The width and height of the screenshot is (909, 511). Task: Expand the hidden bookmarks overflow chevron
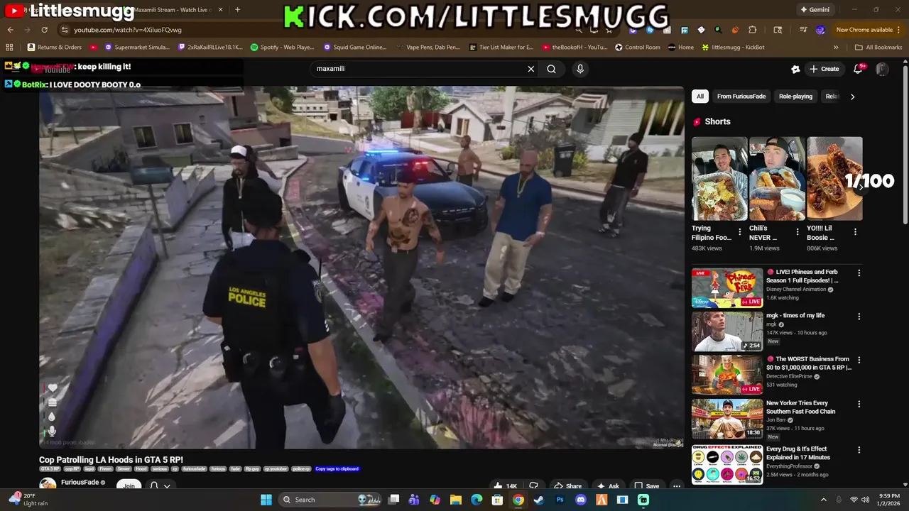[836, 48]
